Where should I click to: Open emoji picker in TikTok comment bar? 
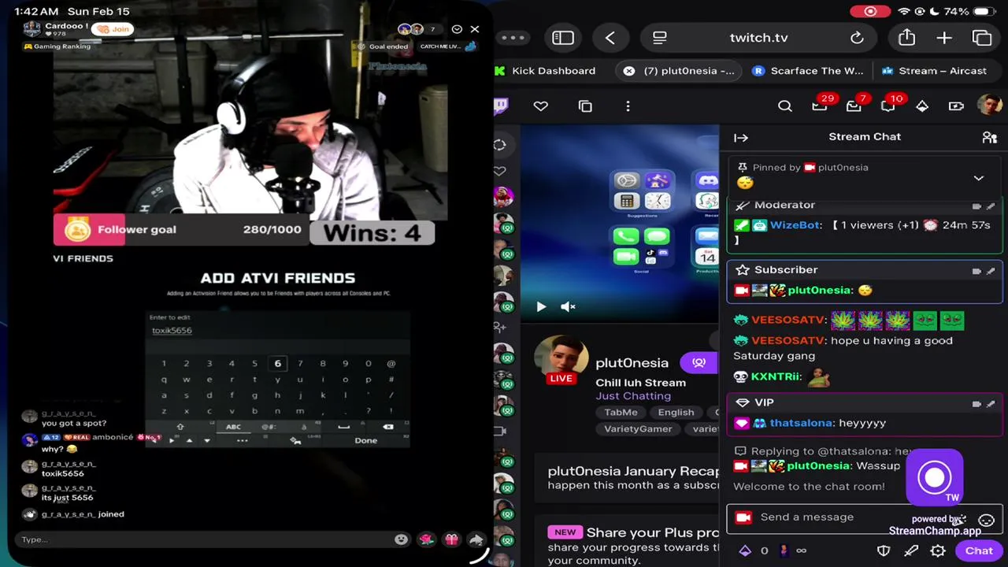click(402, 539)
